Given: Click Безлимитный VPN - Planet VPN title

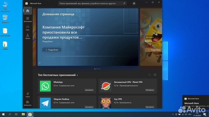Looking at the screenshot, I should coord(128,82).
